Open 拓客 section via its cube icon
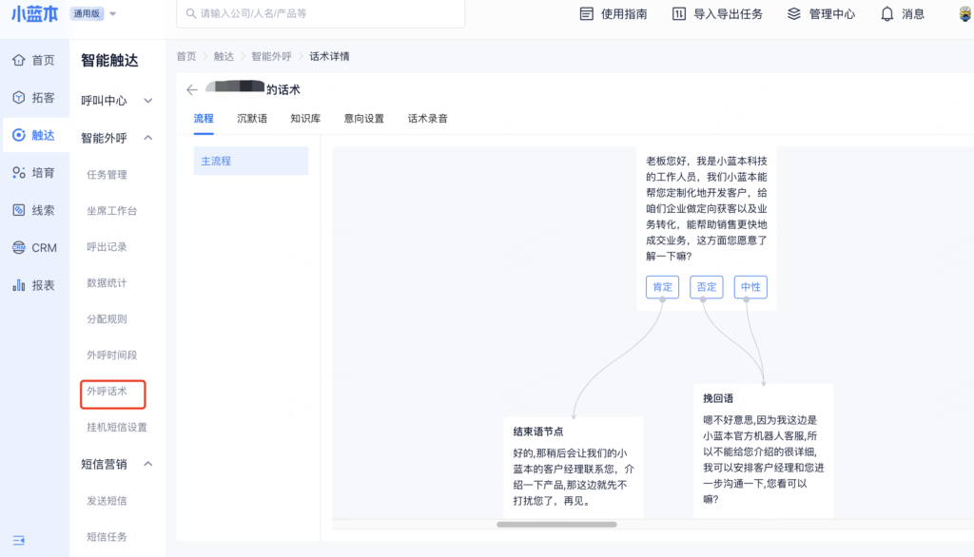The height and width of the screenshot is (557, 974). point(19,98)
